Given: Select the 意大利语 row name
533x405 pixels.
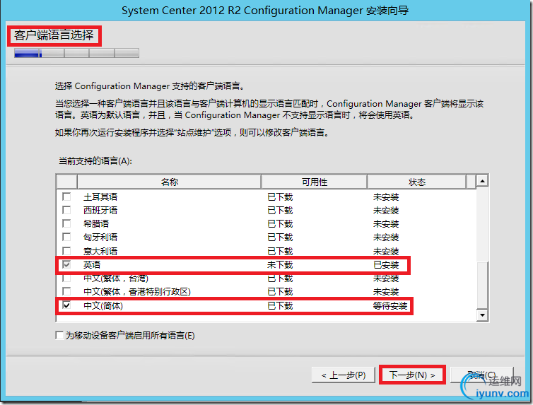Looking at the screenshot, I should [100, 252].
